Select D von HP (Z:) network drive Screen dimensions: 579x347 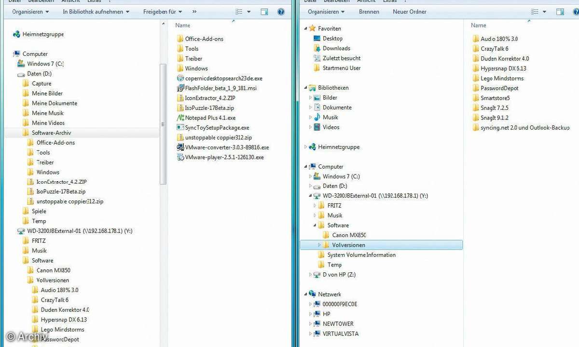point(334,275)
